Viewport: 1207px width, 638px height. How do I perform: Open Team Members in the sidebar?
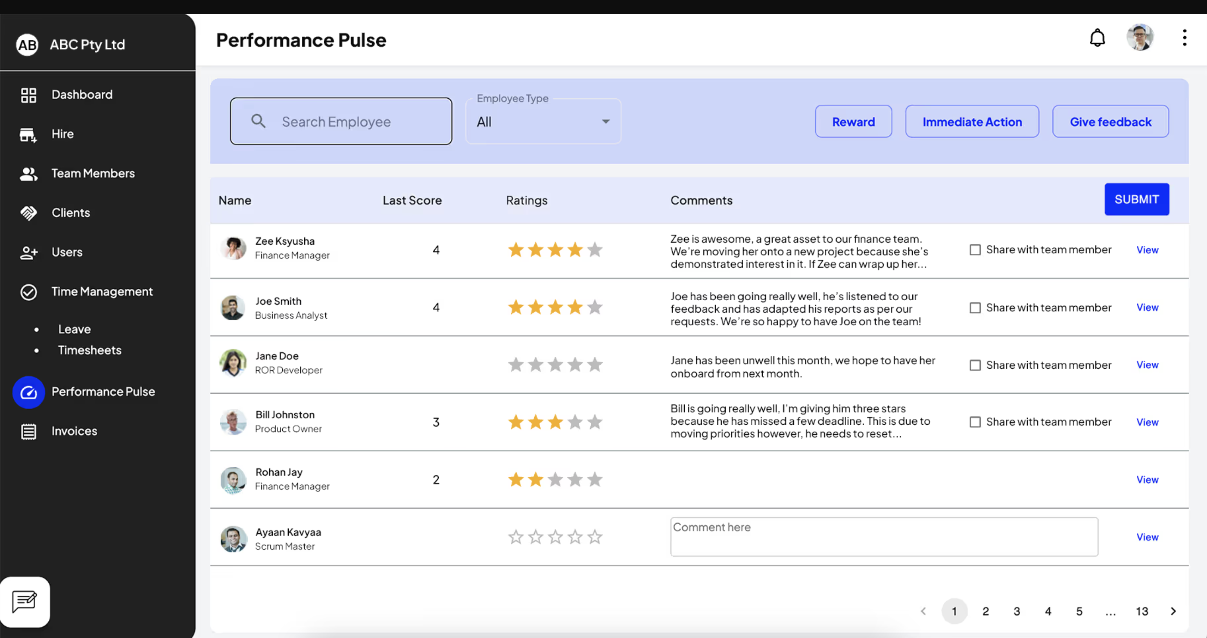click(x=93, y=174)
